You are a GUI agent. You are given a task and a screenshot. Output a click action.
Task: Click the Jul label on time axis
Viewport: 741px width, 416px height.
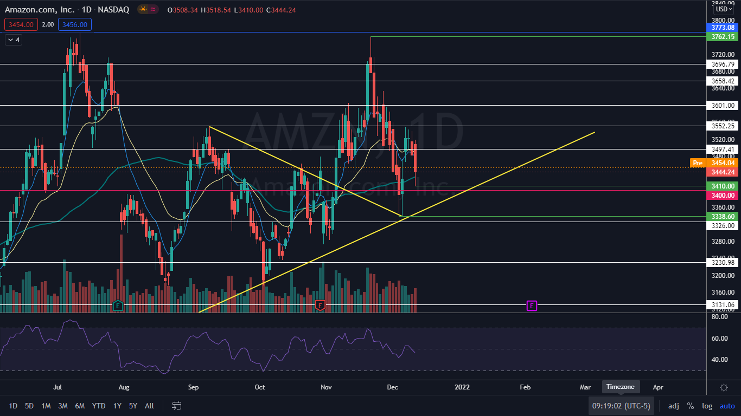tap(58, 387)
